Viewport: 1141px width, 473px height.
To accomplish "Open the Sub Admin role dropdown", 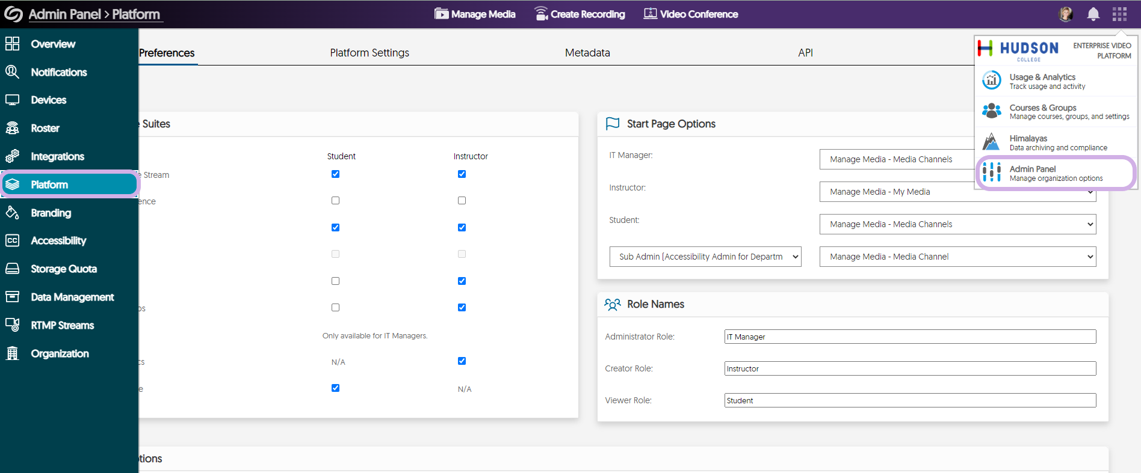I will [x=705, y=257].
